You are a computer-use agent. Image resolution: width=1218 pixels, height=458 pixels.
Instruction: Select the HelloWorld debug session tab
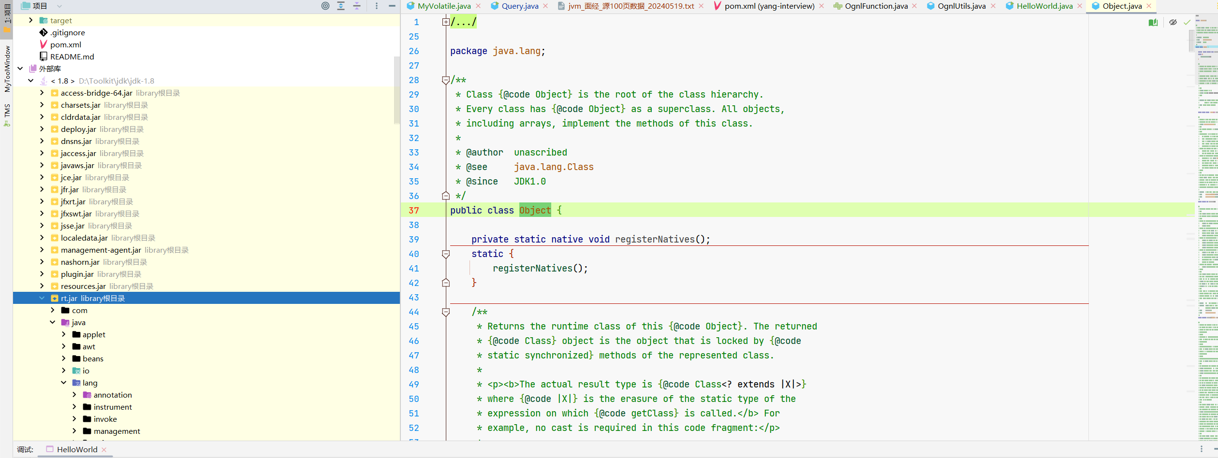(77, 449)
